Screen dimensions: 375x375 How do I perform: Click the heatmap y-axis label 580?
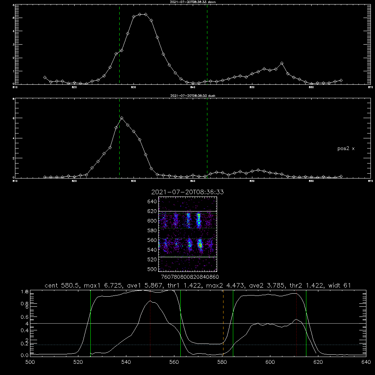click(152, 231)
